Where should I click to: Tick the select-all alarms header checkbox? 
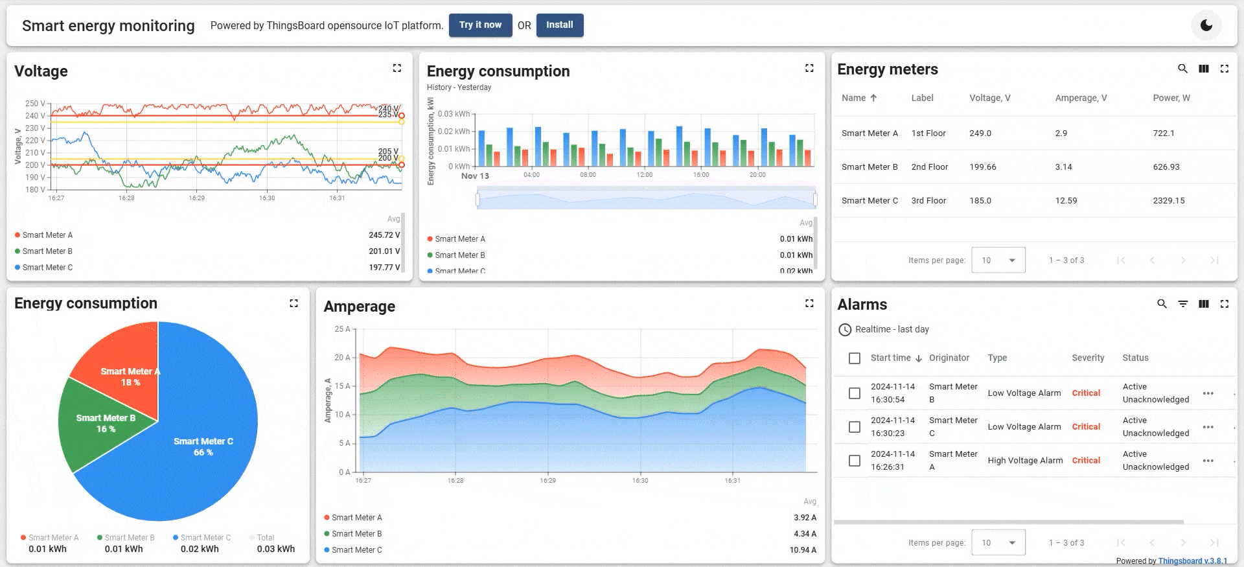855,358
